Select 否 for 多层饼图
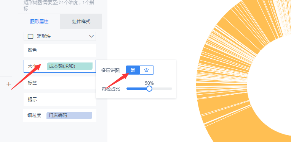This screenshot has width=291, height=142. pyautogui.click(x=146, y=70)
